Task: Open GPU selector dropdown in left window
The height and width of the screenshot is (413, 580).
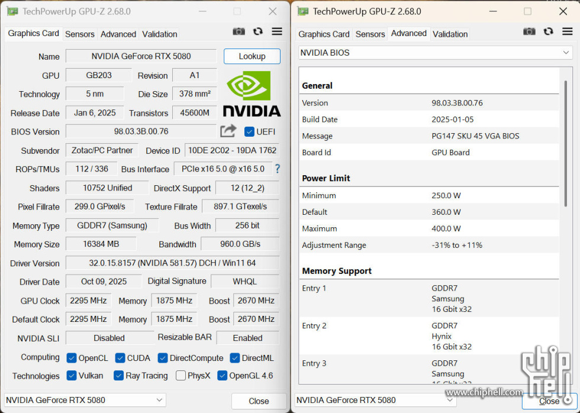Action: click(85, 401)
